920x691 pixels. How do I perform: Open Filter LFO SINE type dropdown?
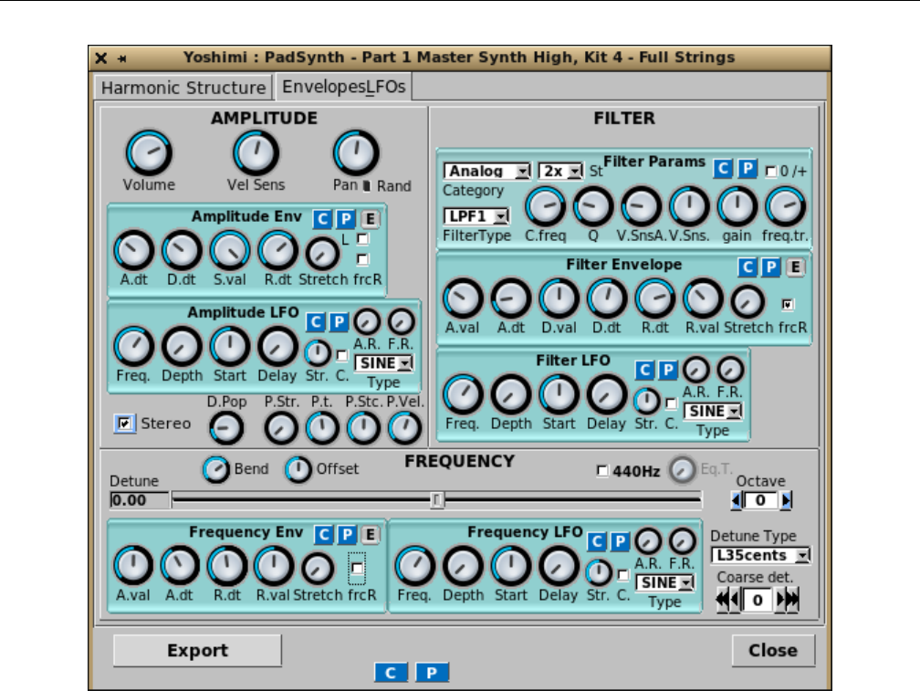click(714, 411)
